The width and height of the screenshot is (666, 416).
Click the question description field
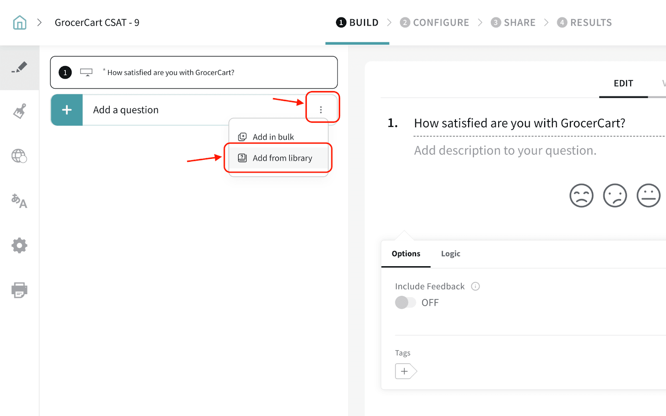tap(505, 151)
